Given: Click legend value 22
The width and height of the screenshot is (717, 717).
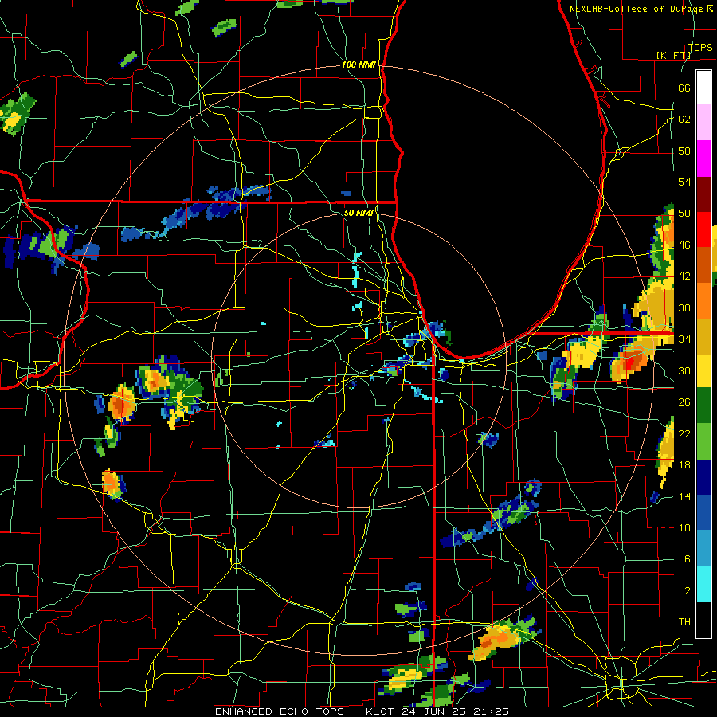Looking at the screenshot, I should (684, 433).
